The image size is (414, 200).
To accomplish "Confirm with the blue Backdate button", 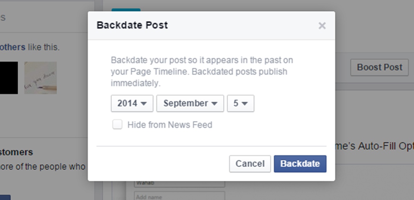I will click(300, 164).
